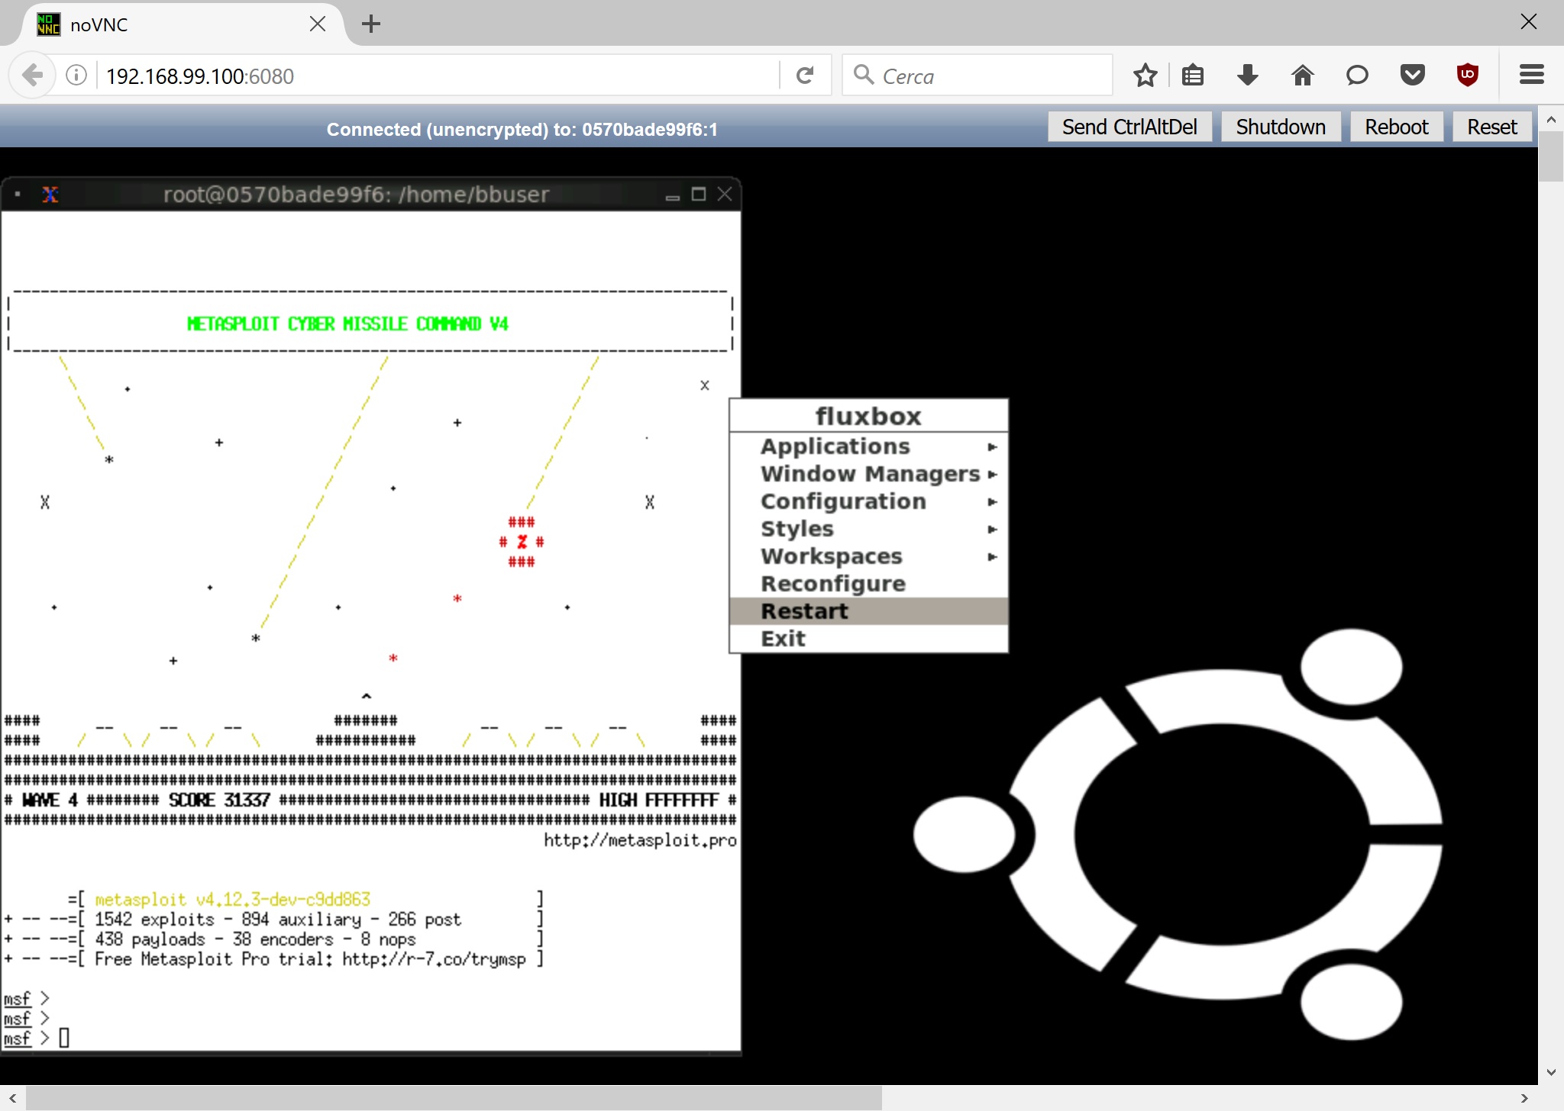
Task: Go to the home page icon
Action: [1303, 75]
